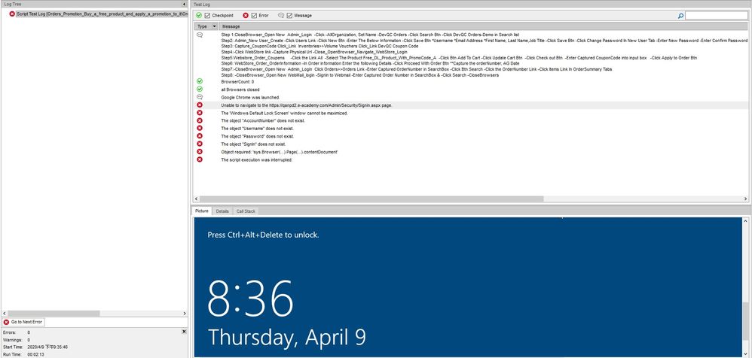This screenshot has height=358, width=752.
Task: Click error icon for script execution interrupted
Action: 200,159
